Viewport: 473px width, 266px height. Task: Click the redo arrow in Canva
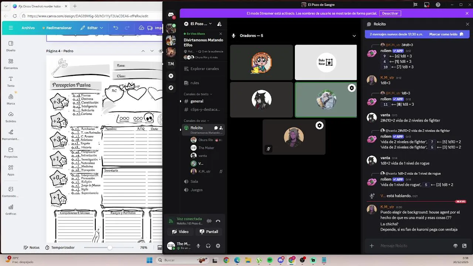[x=127, y=28]
